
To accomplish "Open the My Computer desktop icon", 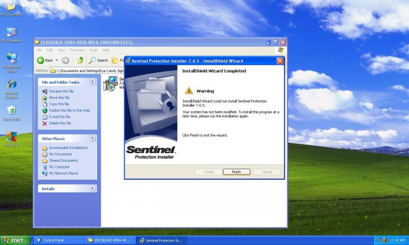I will click(x=11, y=35).
